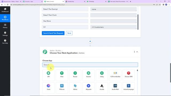Viewport: 171px width, 96px height.
Task: Click the Has More label
Action: (x=47, y=21)
